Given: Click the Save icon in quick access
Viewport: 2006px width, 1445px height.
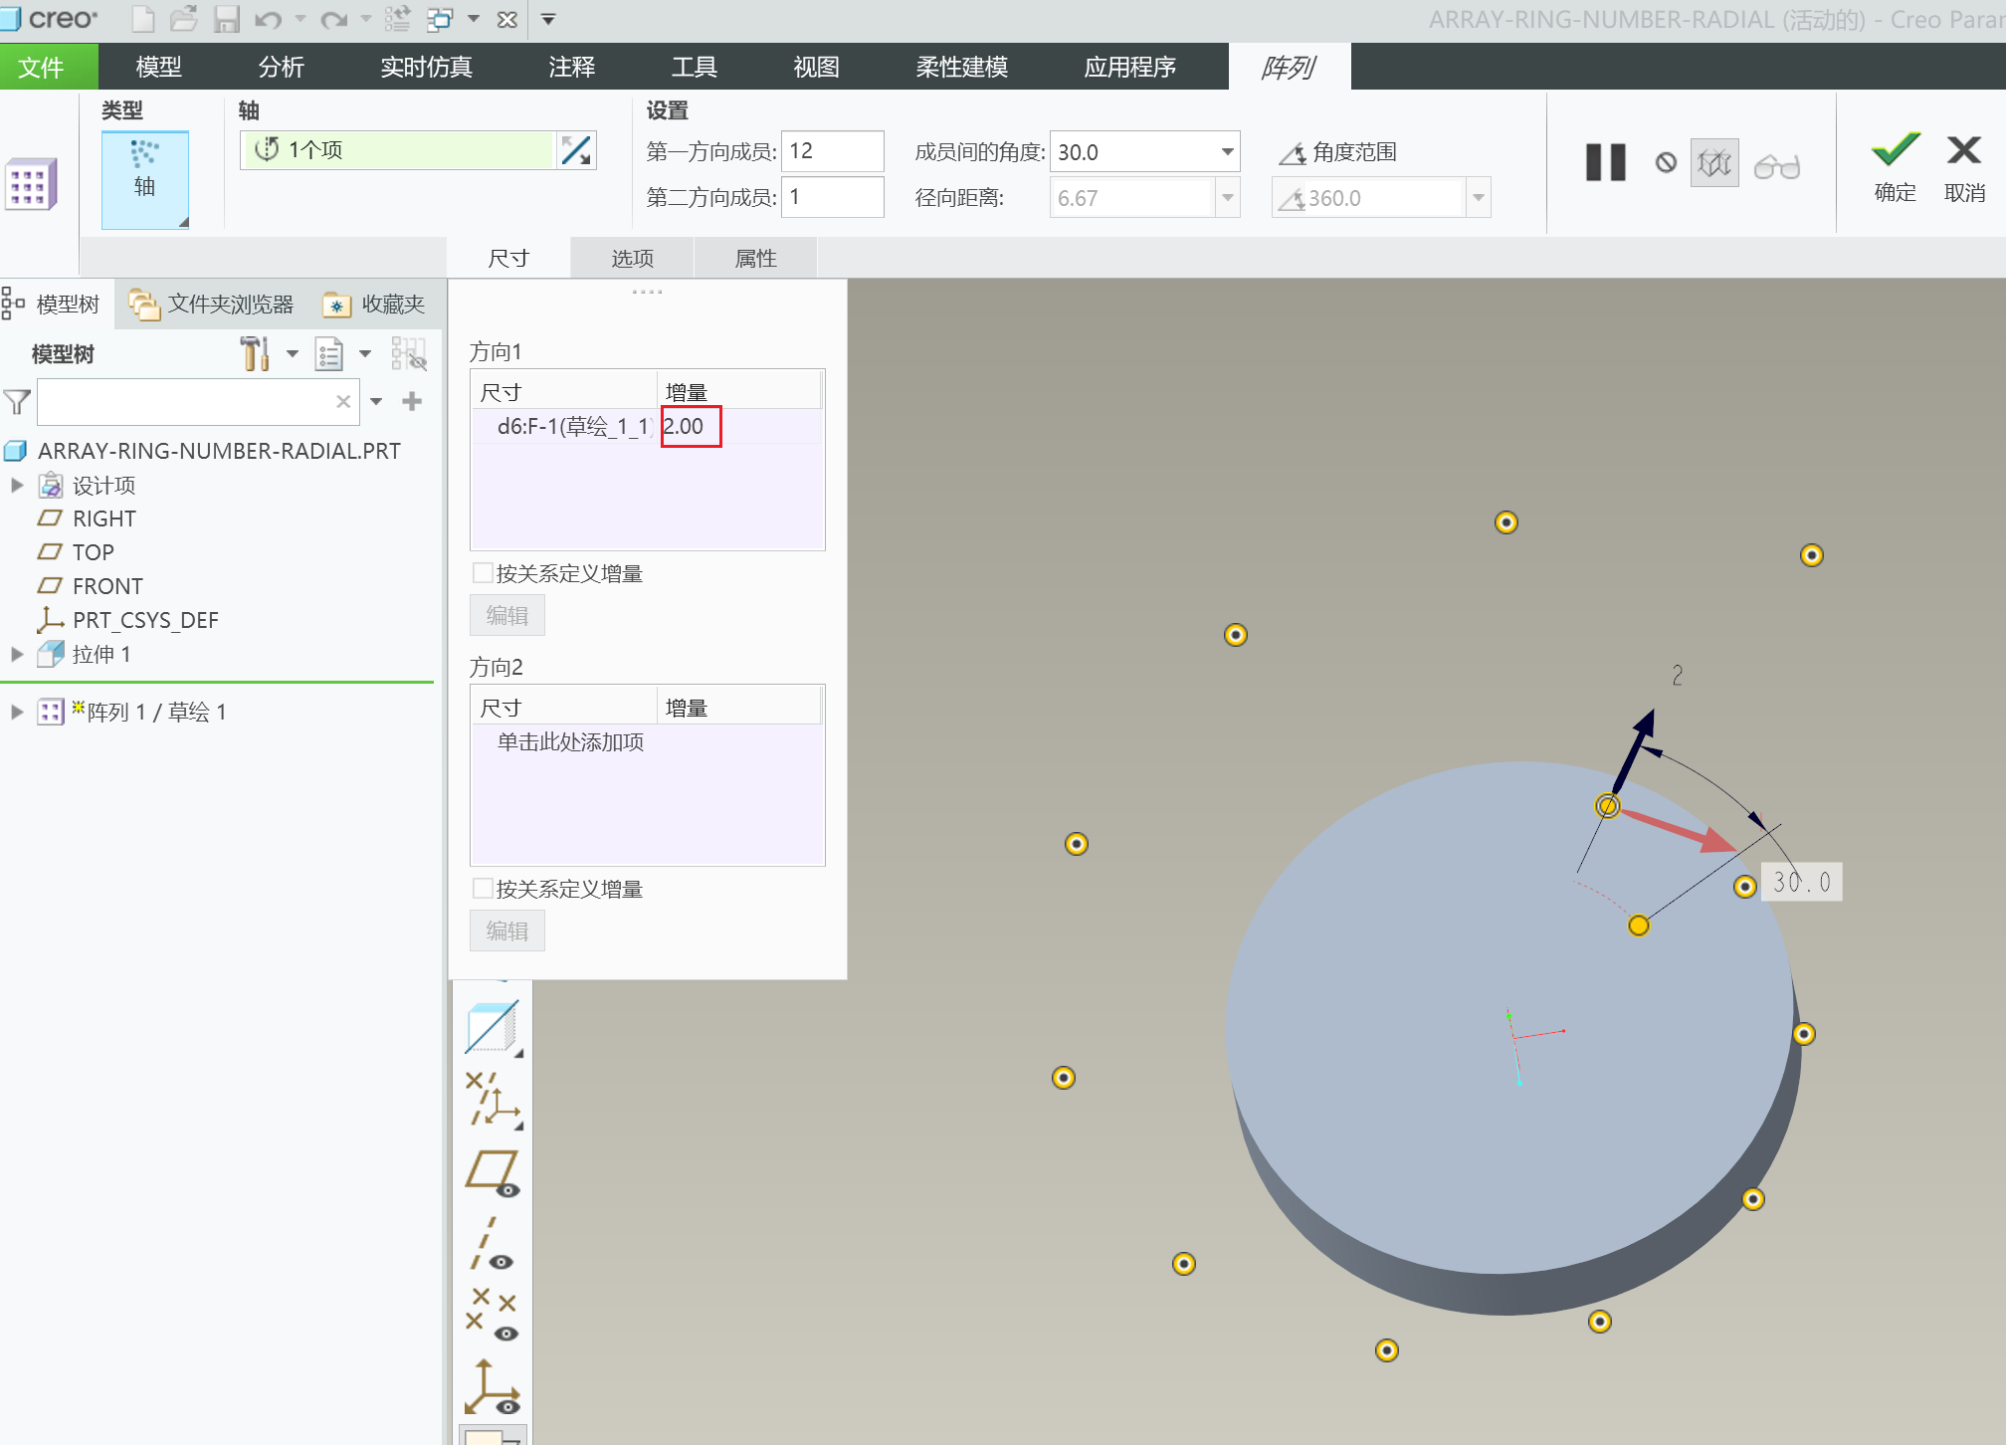Looking at the screenshot, I should [226, 19].
